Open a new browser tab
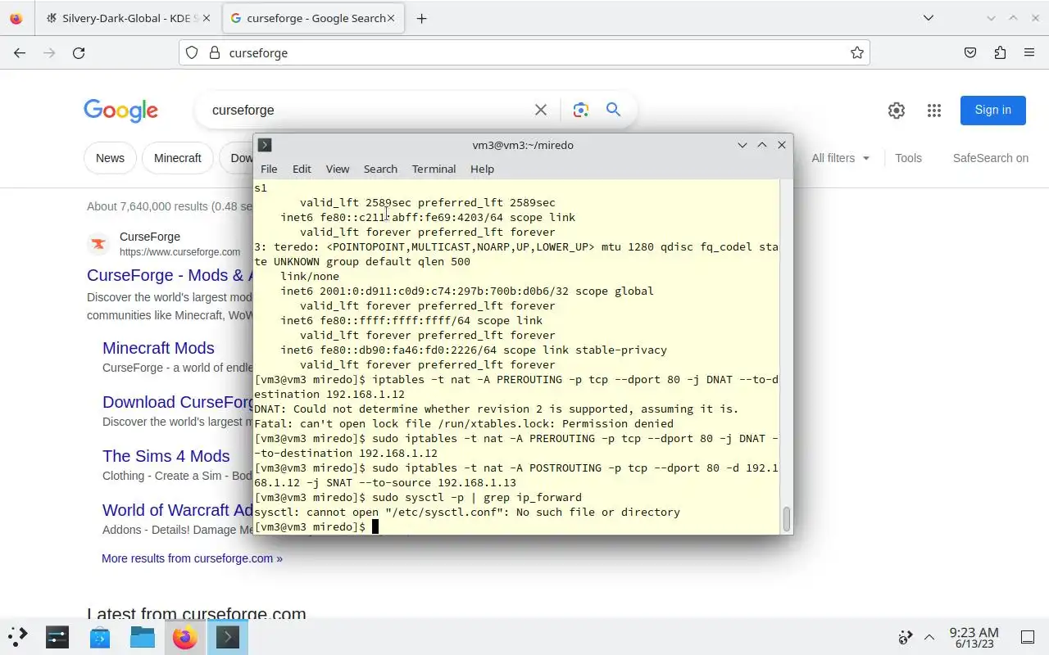Image resolution: width=1049 pixels, height=655 pixels. (x=421, y=18)
